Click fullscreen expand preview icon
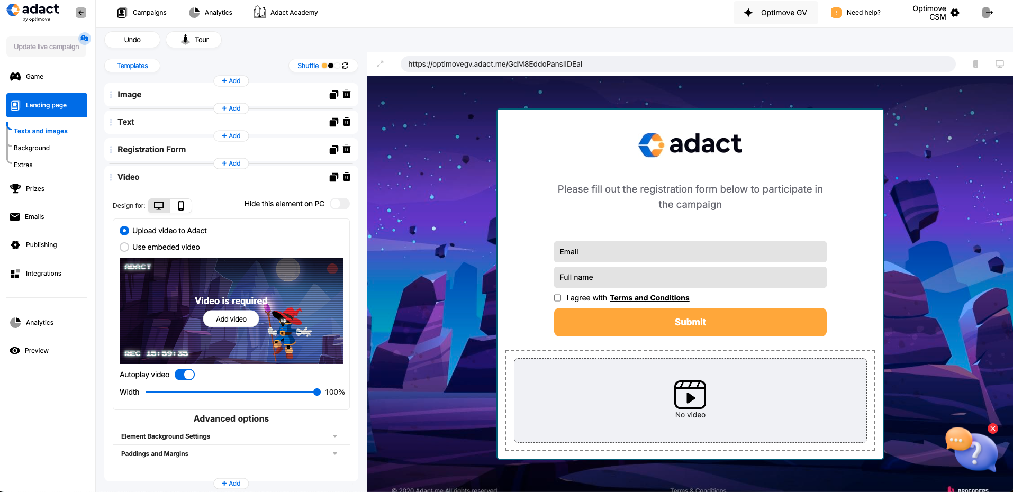This screenshot has height=492, width=1013. [x=380, y=64]
